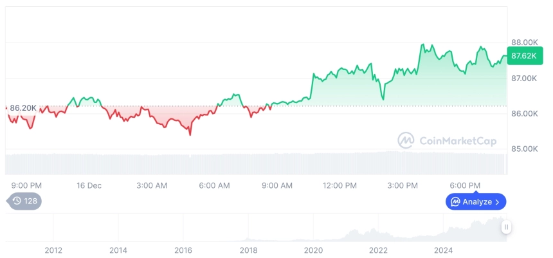Click the green 87.62K current price label
The height and width of the screenshot is (258, 553).
[523, 56]
